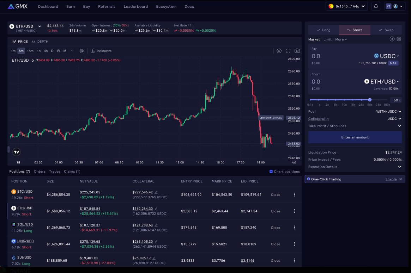Open the wallet account 0x1640...1A4c dropdown
Screen dimensions: 411x273
[346, 6]
